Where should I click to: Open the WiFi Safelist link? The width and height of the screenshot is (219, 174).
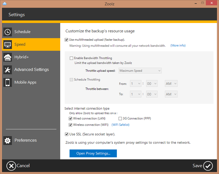tap(120, 125)
